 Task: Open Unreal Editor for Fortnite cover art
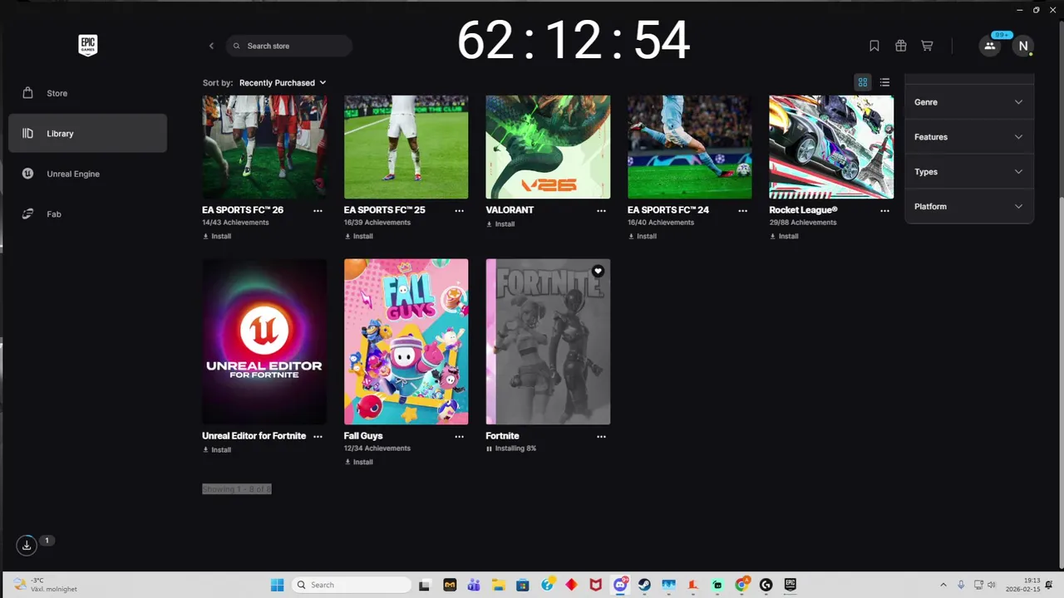[x=264, y=341]
